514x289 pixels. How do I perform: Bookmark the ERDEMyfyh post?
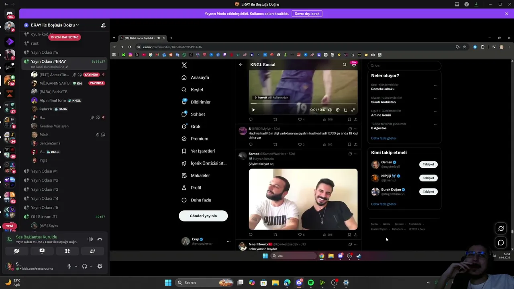[x=349, y=144]
